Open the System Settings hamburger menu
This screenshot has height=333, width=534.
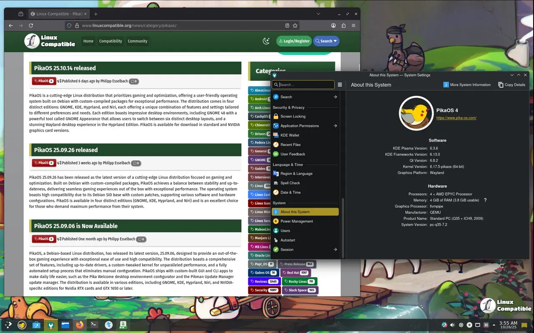pos(340,85)
